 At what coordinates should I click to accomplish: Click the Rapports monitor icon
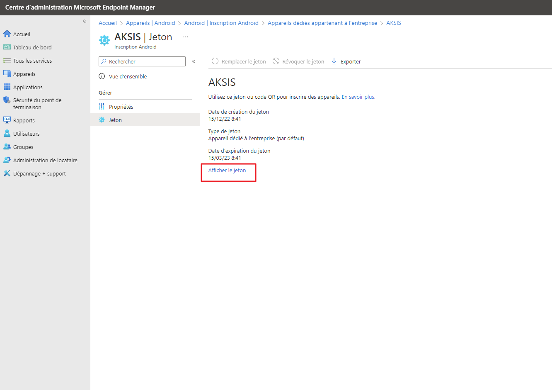(x=7, y=120)
